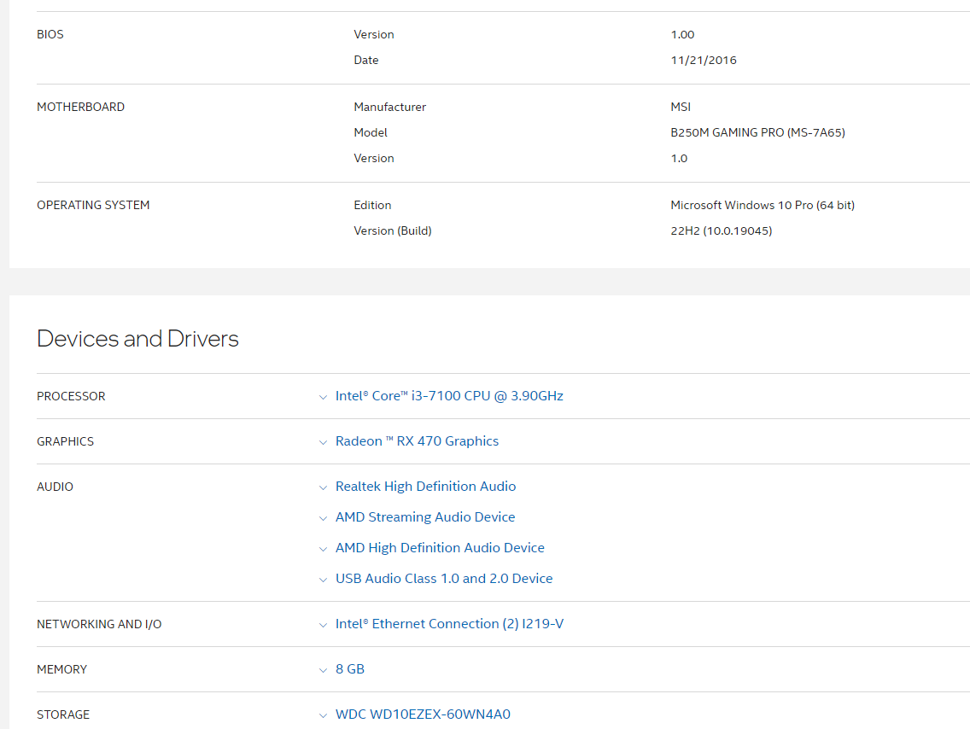Image resolution: width=970 pixels, height=729 pixels.
Task: Expand the Radeon RX 470 Graphics chevron
Action: tap(323, 442)
